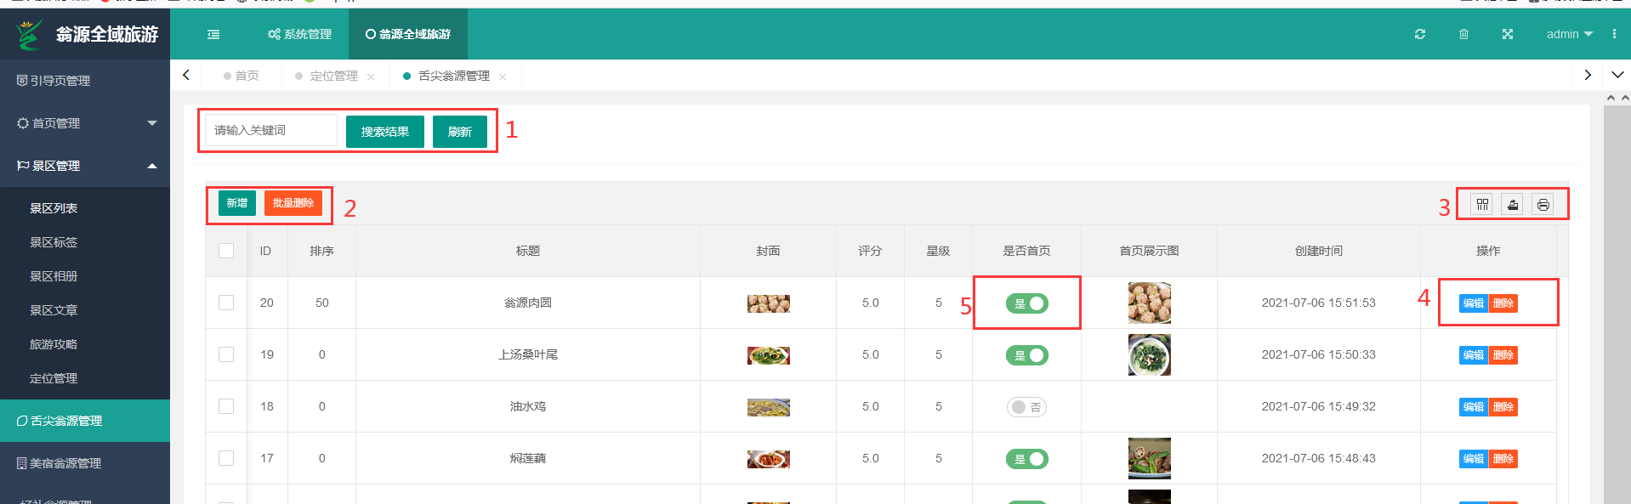Check the row for 翁源肉圆

click(x=226, y=303)
